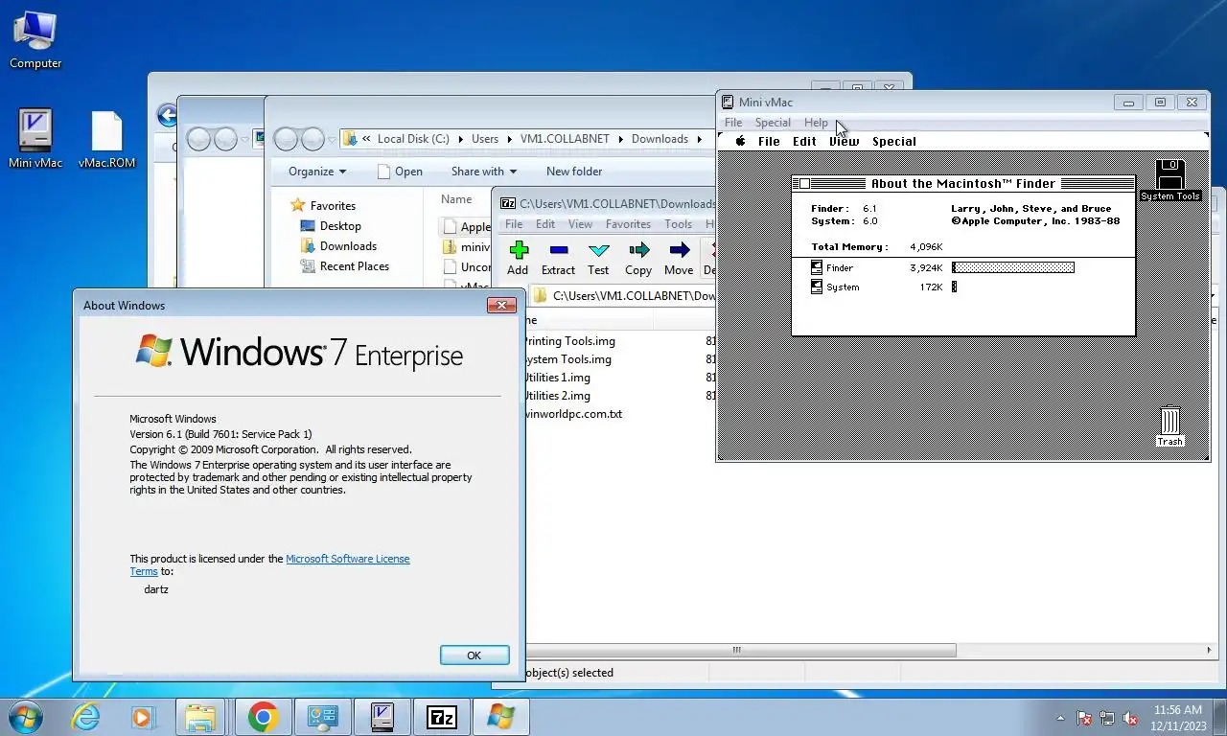1227x736 pixels.
Task: Click the Windows Explorer taskbar icon
Action: (x=201, y=717)
